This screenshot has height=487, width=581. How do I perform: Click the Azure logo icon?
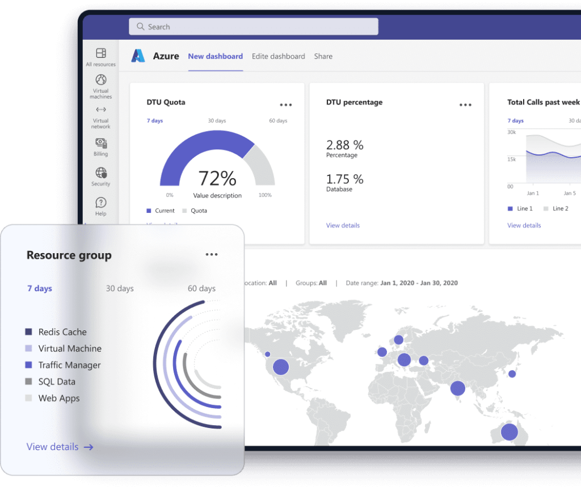[x=138, y=56]
